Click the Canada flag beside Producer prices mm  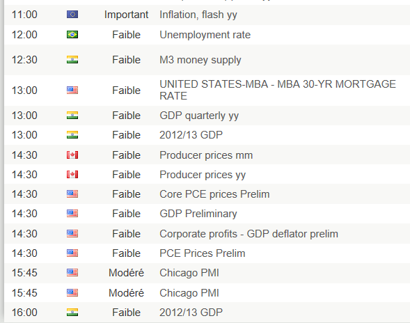72,155
